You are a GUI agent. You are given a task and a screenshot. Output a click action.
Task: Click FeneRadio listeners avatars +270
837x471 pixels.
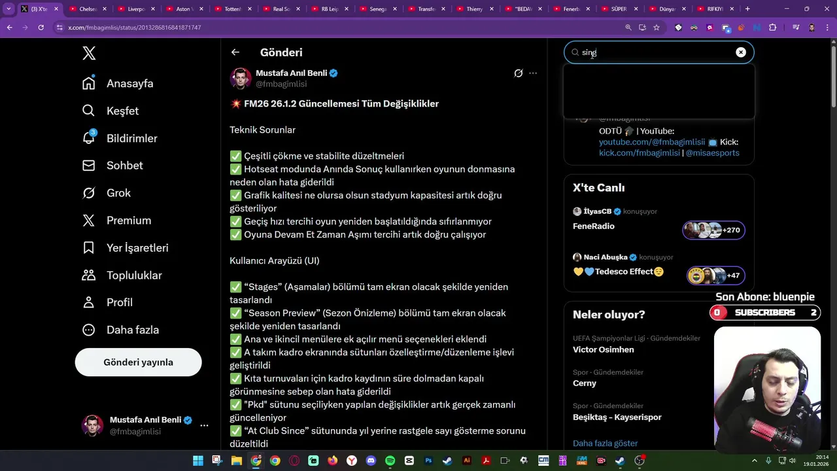tap(714, 230)
